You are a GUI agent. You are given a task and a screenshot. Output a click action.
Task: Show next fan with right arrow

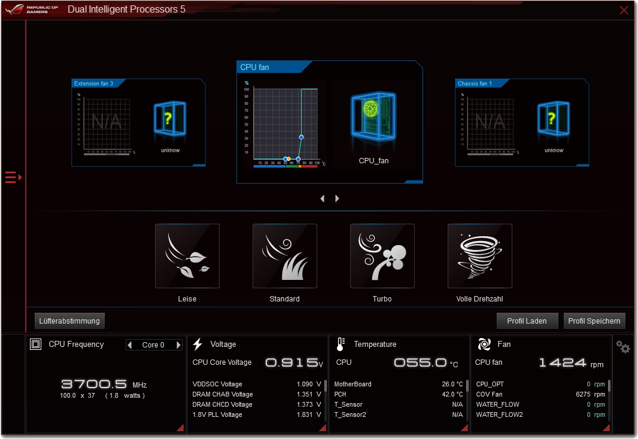(x=337, y=199)
